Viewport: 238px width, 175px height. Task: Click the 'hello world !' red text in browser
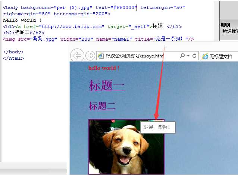[x=104, y=68]
